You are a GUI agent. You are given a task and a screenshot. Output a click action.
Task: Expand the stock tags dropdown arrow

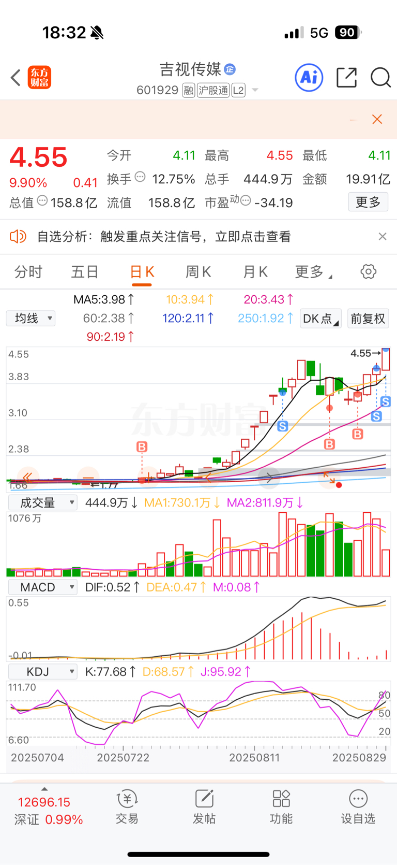click(255, 91)
